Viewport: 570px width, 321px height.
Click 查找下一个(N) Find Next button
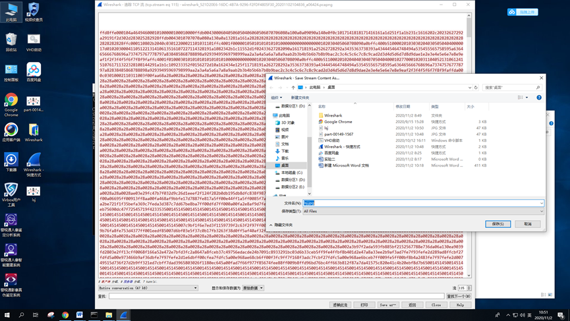(459, 296)
